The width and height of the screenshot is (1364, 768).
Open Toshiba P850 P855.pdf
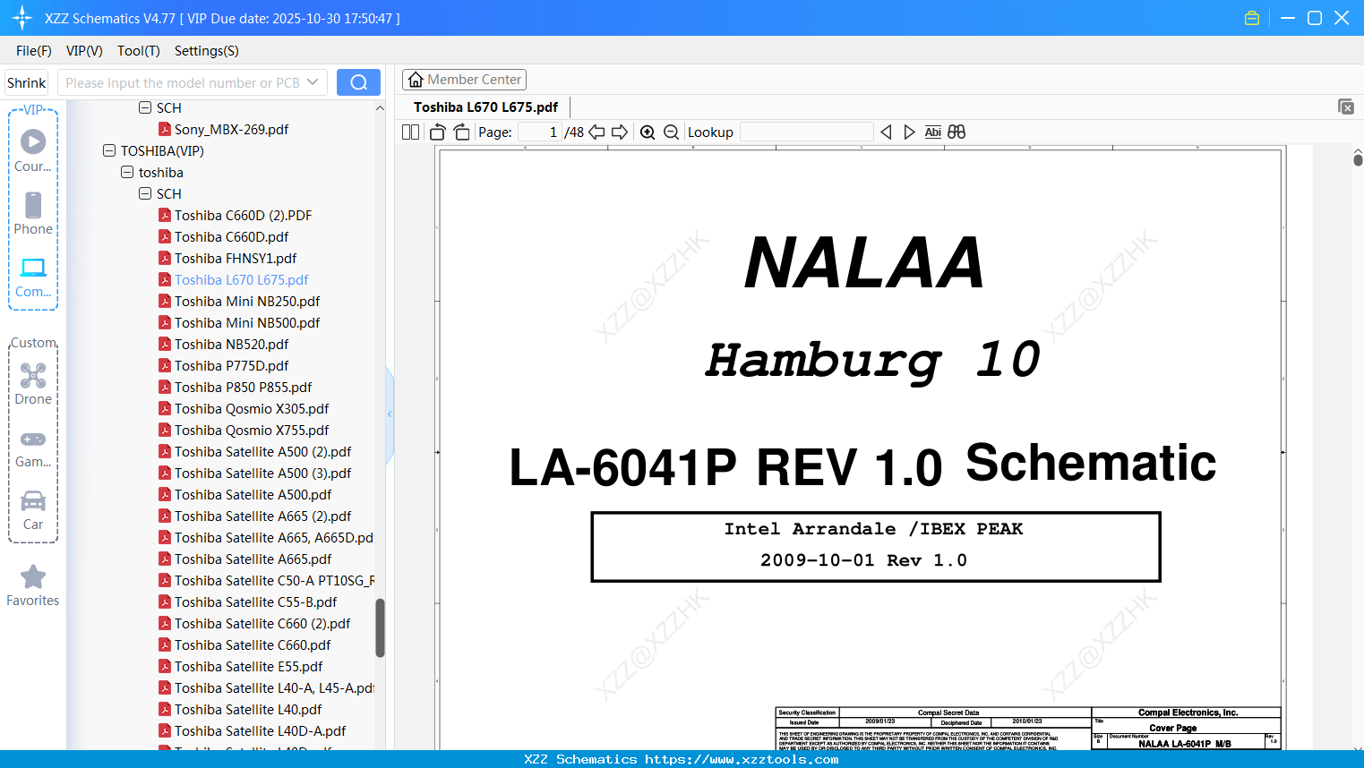[x=243, y=388]
